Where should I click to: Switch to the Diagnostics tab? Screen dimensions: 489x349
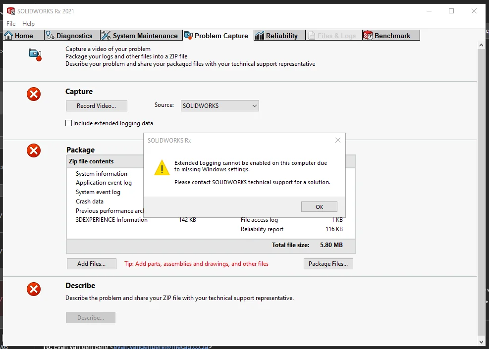click(72, 35)
